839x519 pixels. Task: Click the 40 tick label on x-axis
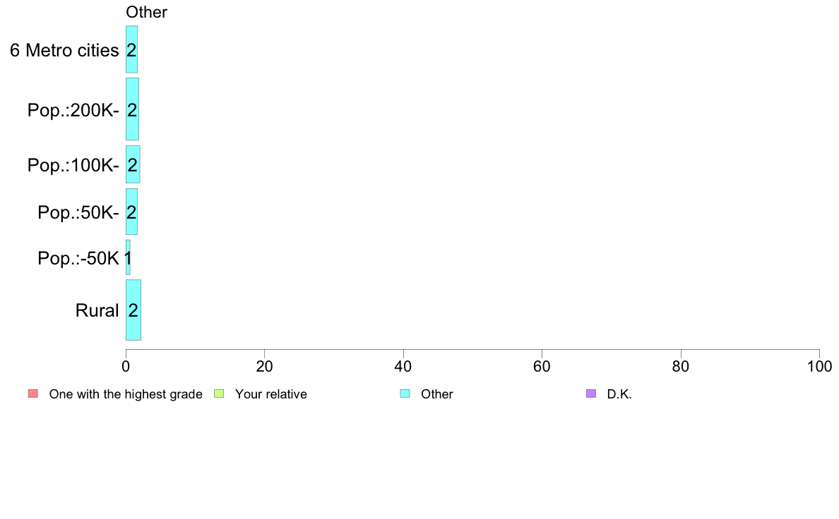pos(403,366)
